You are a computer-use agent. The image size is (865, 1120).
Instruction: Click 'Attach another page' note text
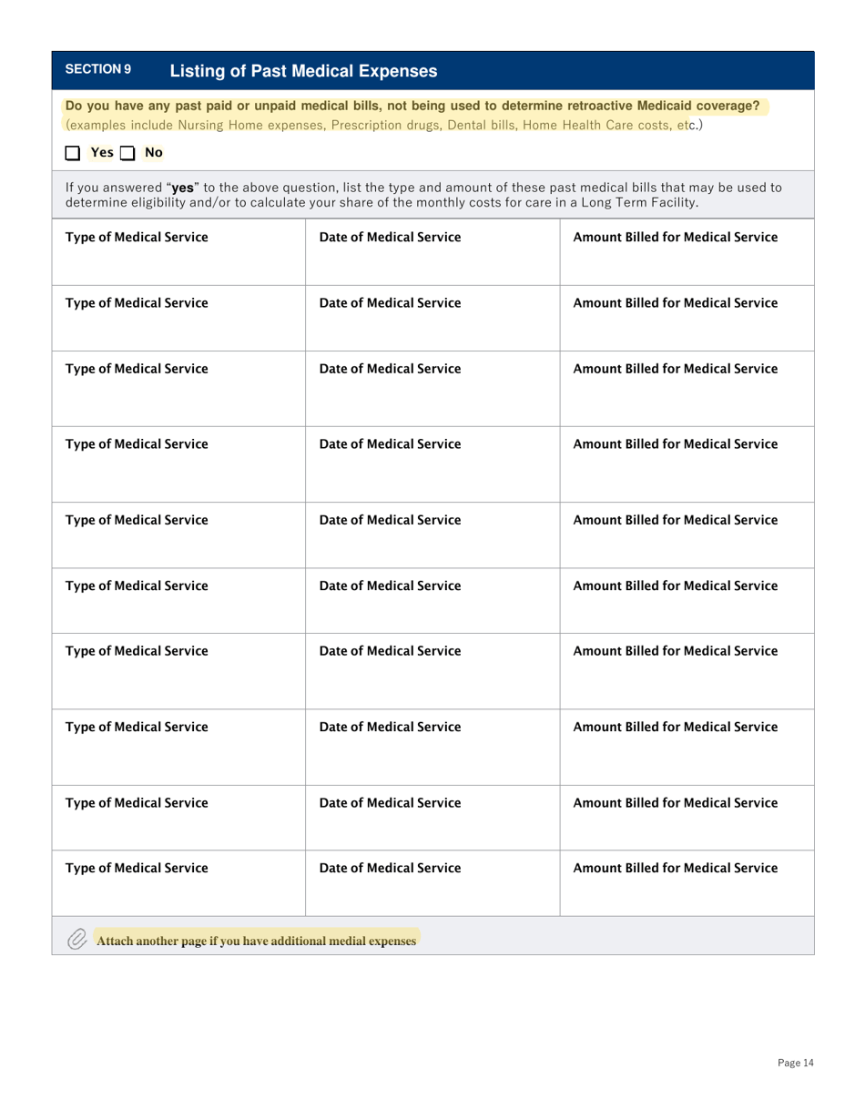[x=256, y=940]
